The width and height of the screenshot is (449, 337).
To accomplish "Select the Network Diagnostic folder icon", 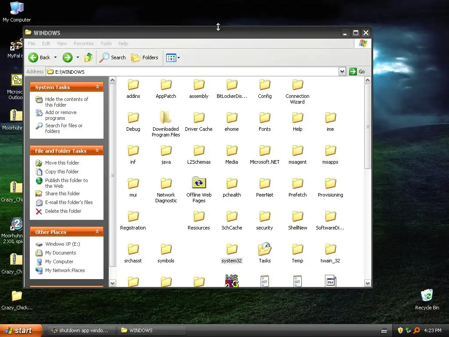I will (x=166, y=183).
